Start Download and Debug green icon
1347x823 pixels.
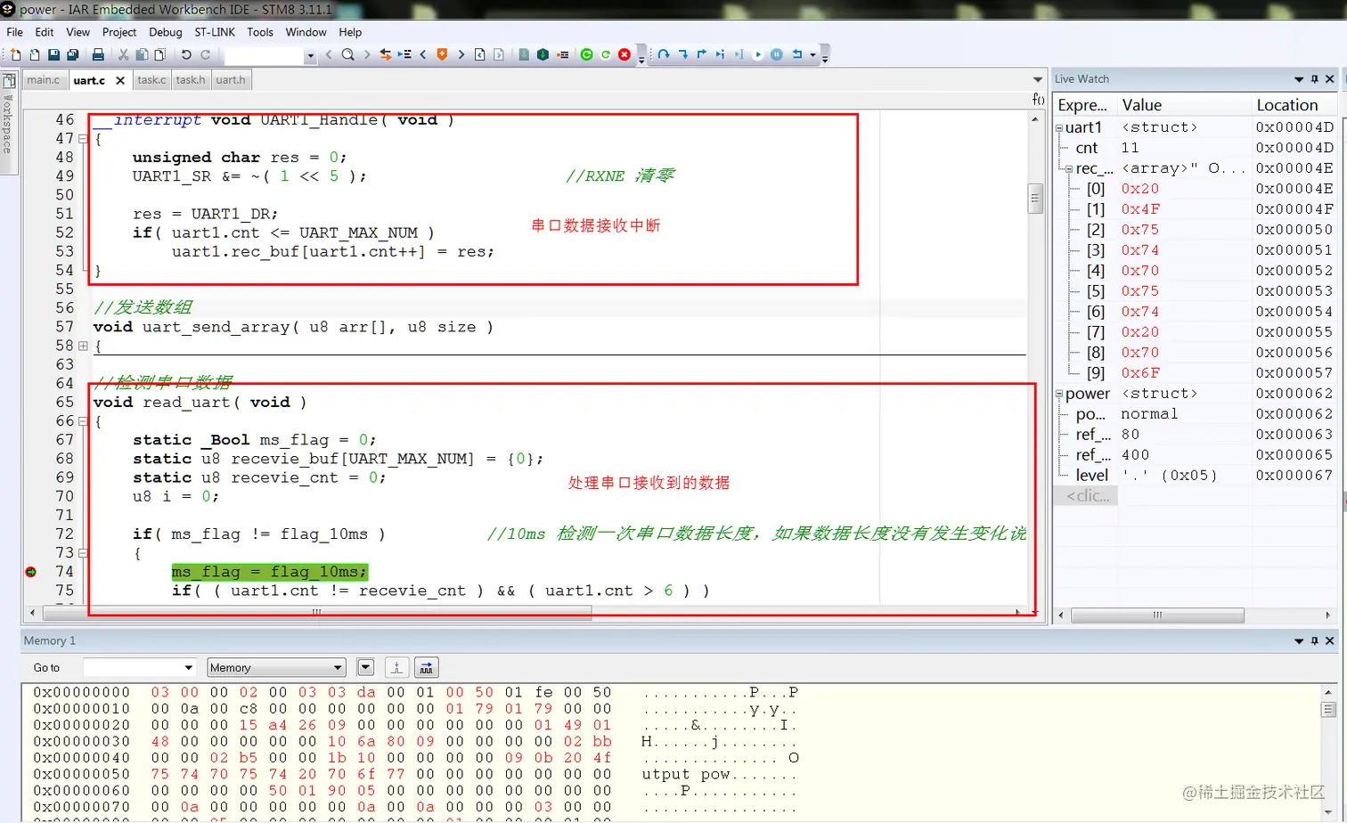click(x=586, y=55)
